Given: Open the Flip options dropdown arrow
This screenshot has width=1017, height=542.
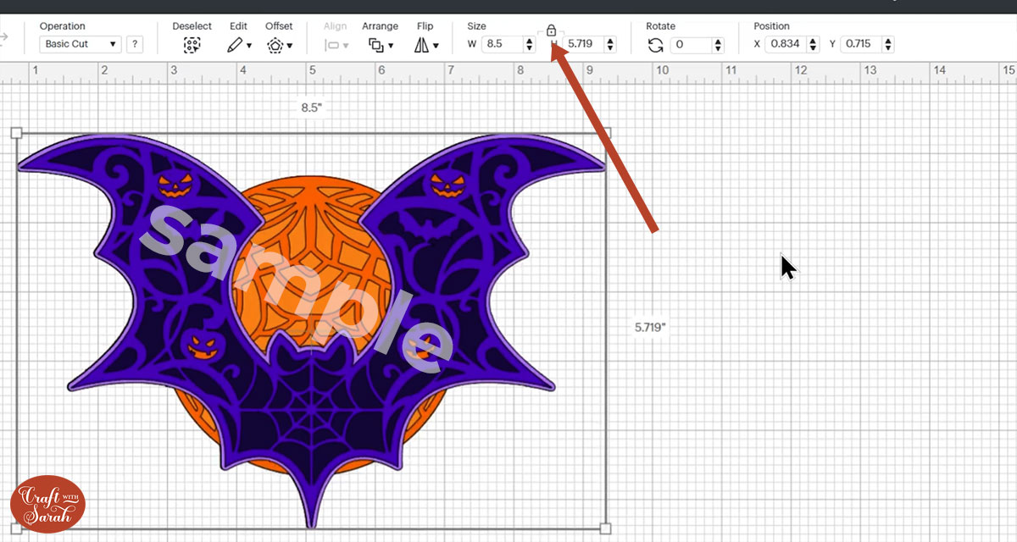Looking at the screenshot, I should (436, 44).
